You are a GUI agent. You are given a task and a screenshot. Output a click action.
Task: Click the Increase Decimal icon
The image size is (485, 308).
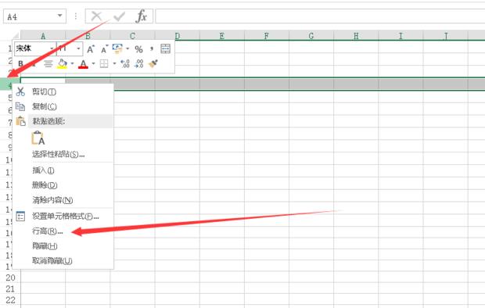[x=125, y=63]
